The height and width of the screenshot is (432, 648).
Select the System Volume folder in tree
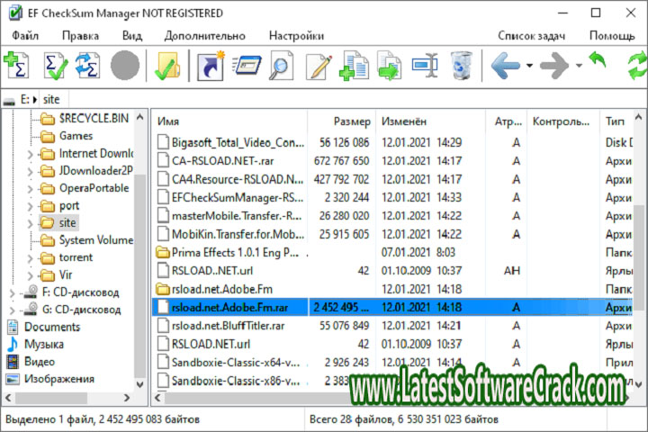[86, 240]
